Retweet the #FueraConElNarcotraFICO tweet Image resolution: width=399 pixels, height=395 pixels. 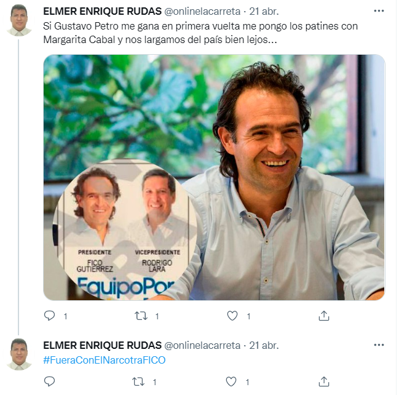point(138,381)
